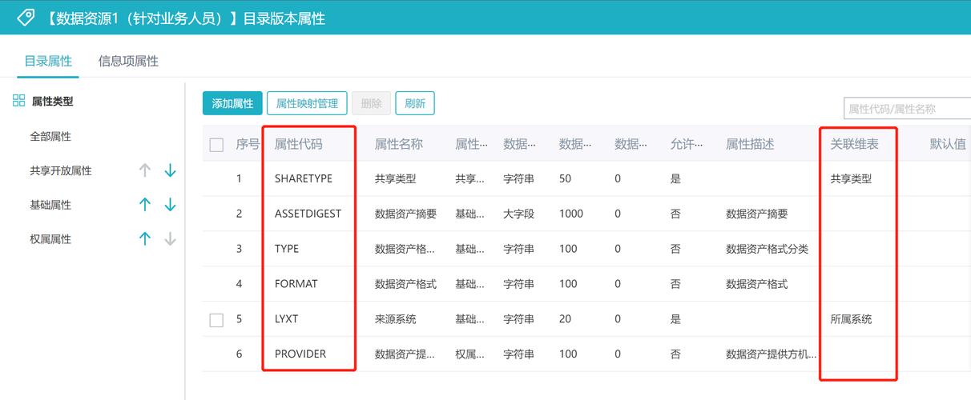
Task: Move 共享开放属性 down with arrow
Action: click(170, 170)
